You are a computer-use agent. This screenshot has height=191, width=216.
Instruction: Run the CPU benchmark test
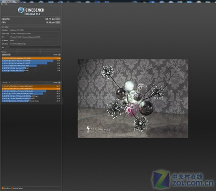[x=58, y=22]
